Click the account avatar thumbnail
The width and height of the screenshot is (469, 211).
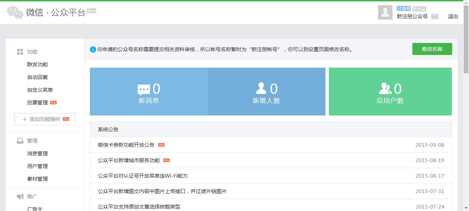[x=386, y=12]
